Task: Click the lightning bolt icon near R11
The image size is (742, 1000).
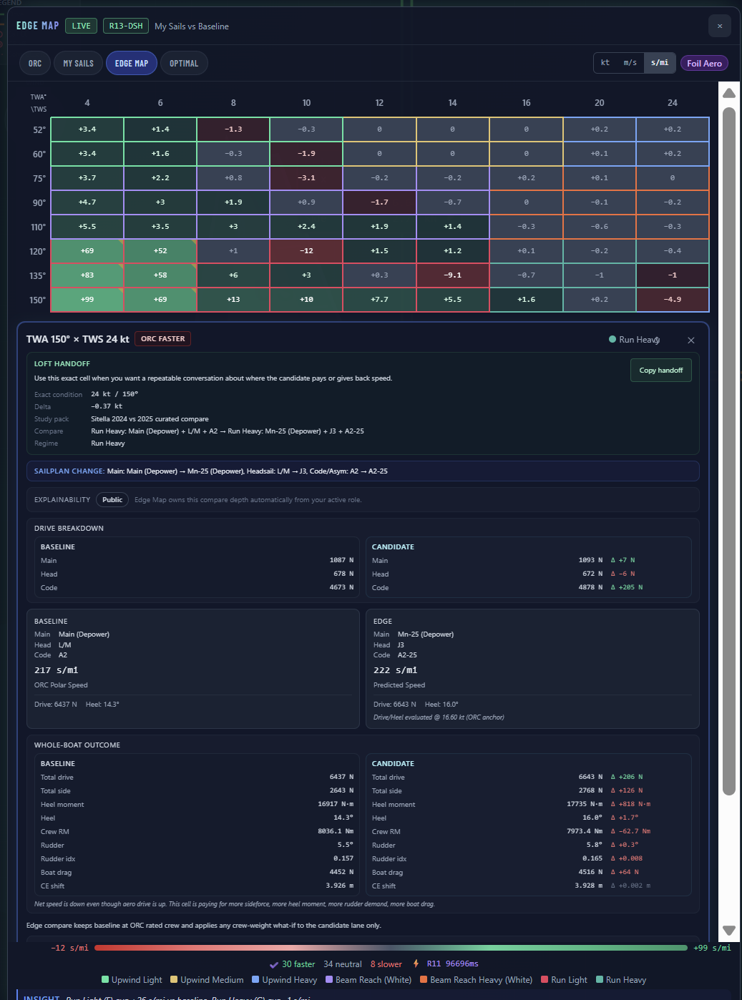Action: [x=416, y=964]
